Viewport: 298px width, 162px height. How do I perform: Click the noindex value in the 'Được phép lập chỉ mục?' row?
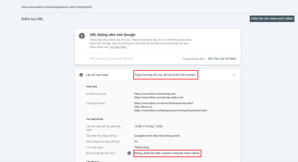(x=167, y=153)
